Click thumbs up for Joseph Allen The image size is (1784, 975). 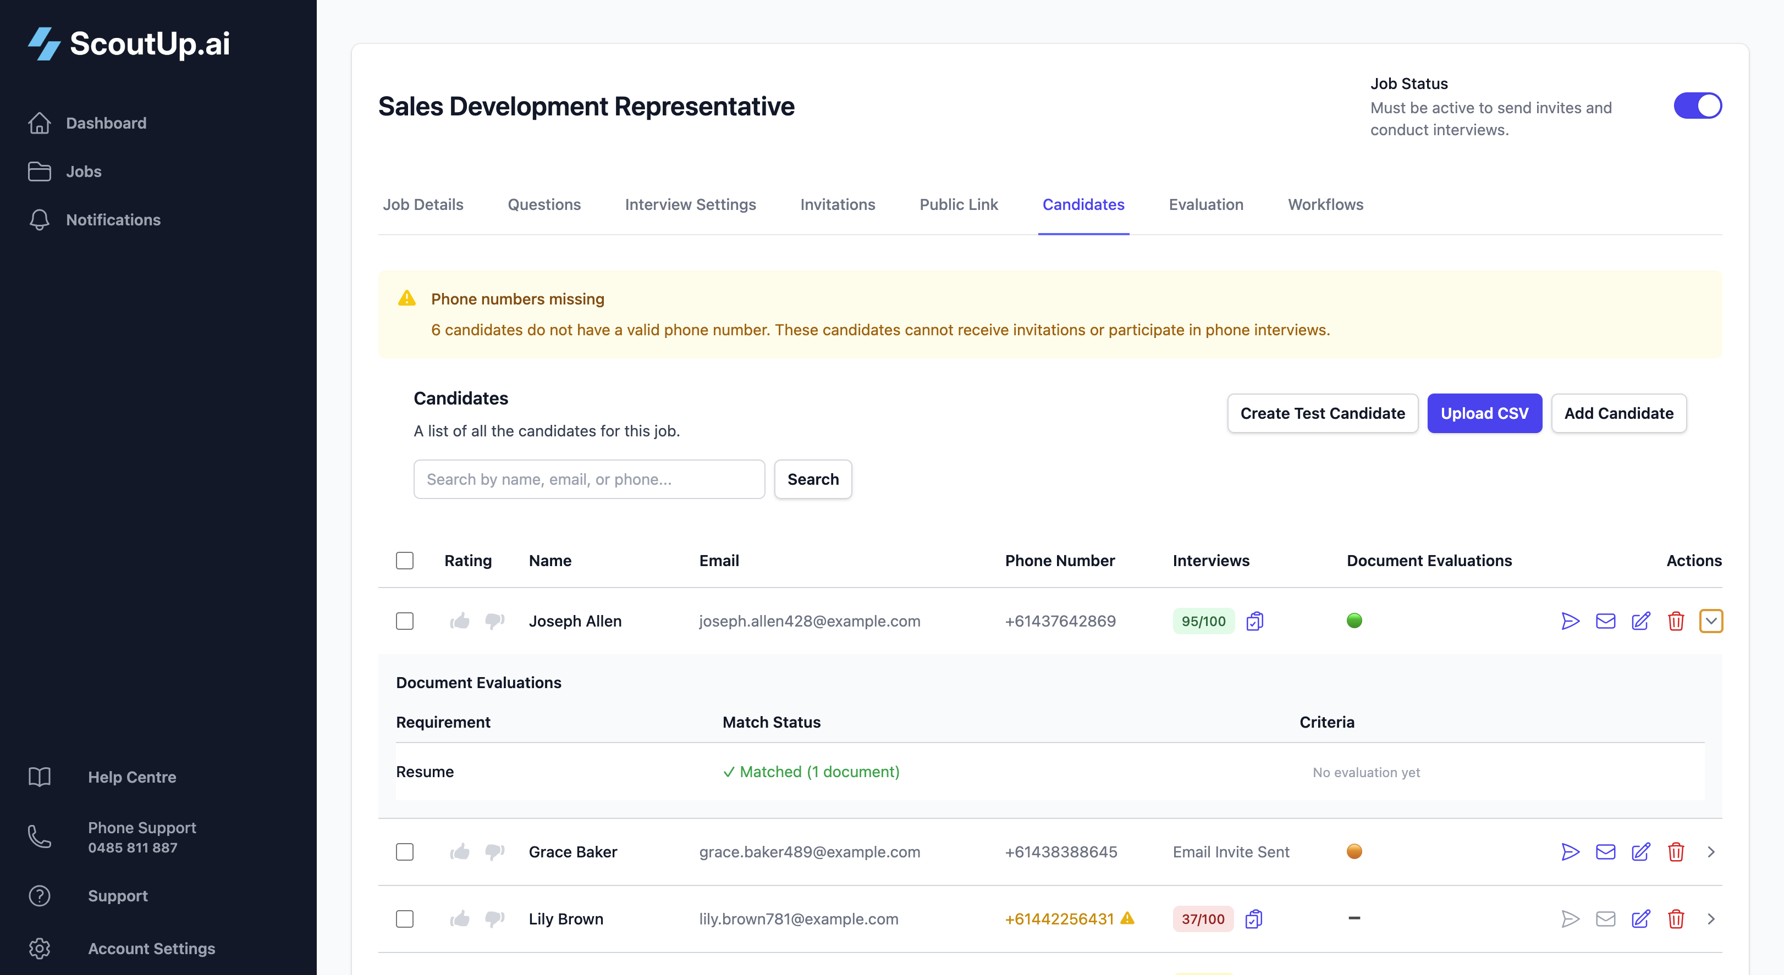[460, 621]
